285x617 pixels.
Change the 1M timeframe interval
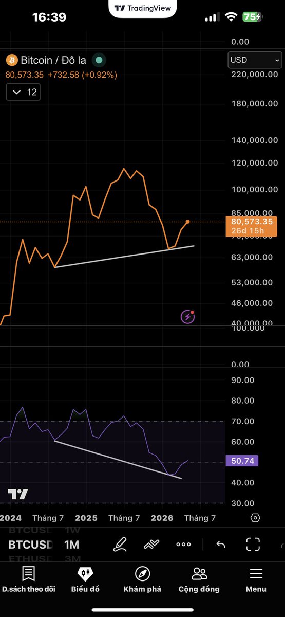(x=72, y=545)
